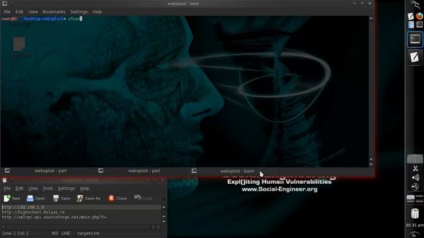Open the volume control tray icon

pos(415,178)
